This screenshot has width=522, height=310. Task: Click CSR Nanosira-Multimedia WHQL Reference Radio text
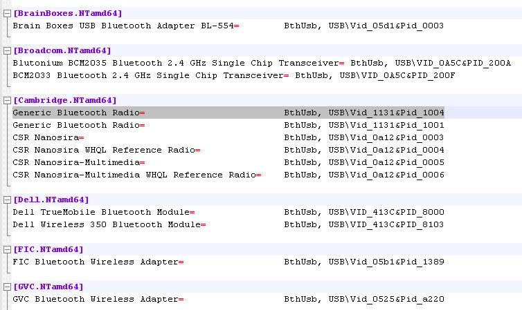134,175
